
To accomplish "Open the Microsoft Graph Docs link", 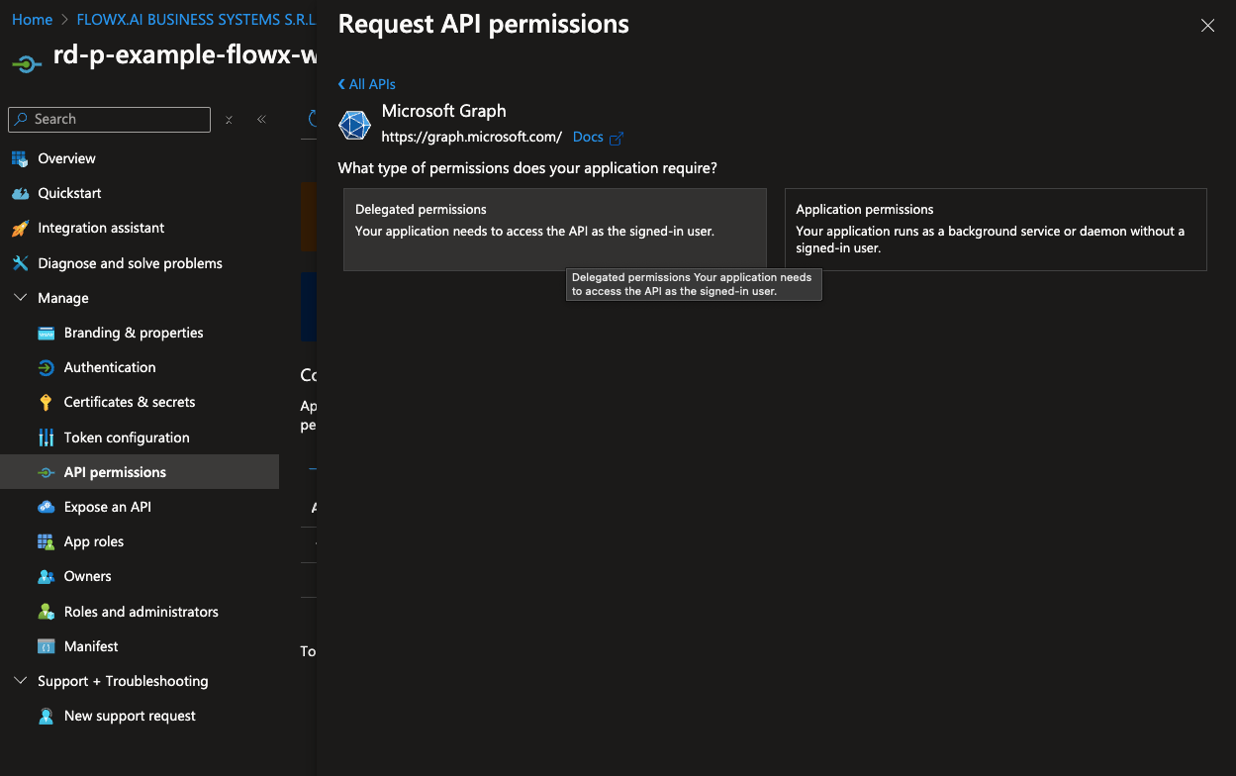I will coord(588,138).
